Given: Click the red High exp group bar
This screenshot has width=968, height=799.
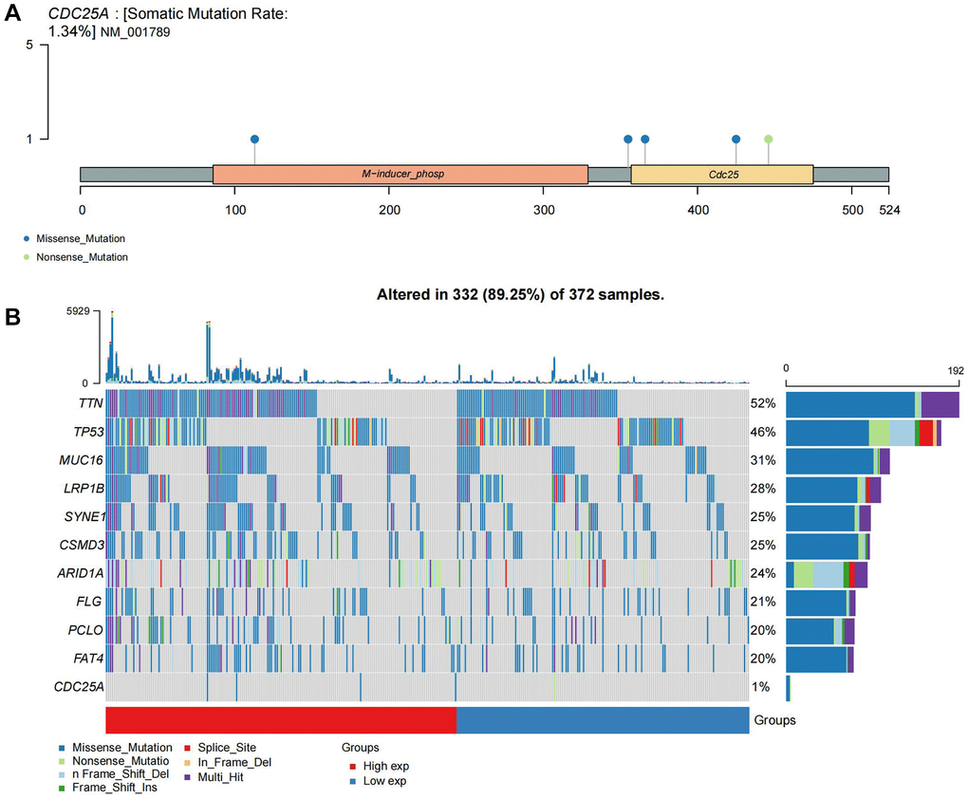Looking at the screenshot, I should [x=281, y=720].
